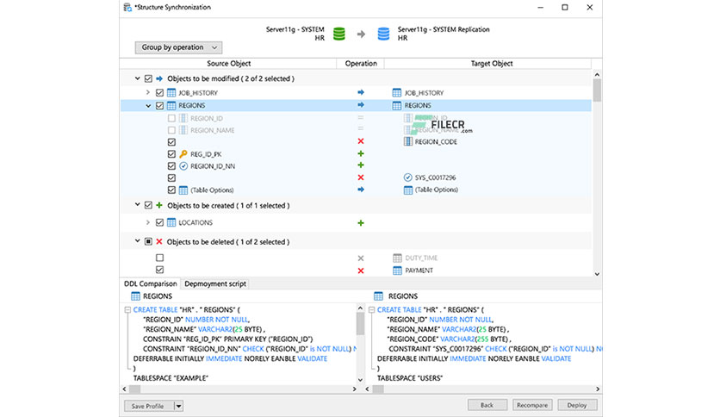Screen dimensions: 720x417
Task: Click the Target Object column header
Action: click(491, 64)
